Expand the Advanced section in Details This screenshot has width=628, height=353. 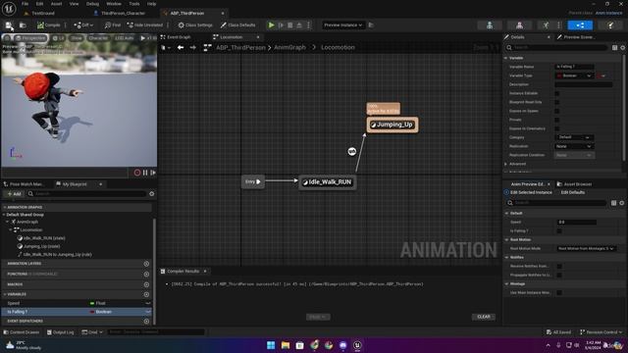click(x=506, y=164)
